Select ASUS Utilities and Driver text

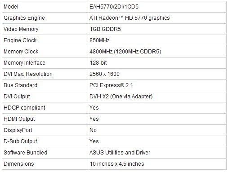pos(120,153)
